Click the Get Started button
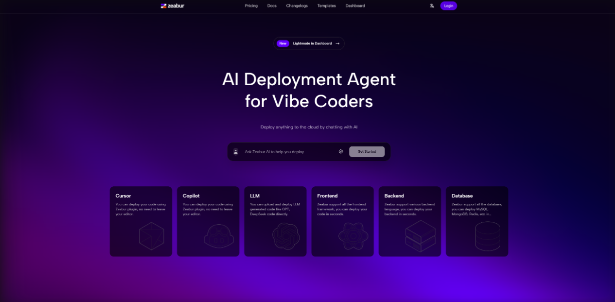 367,152
